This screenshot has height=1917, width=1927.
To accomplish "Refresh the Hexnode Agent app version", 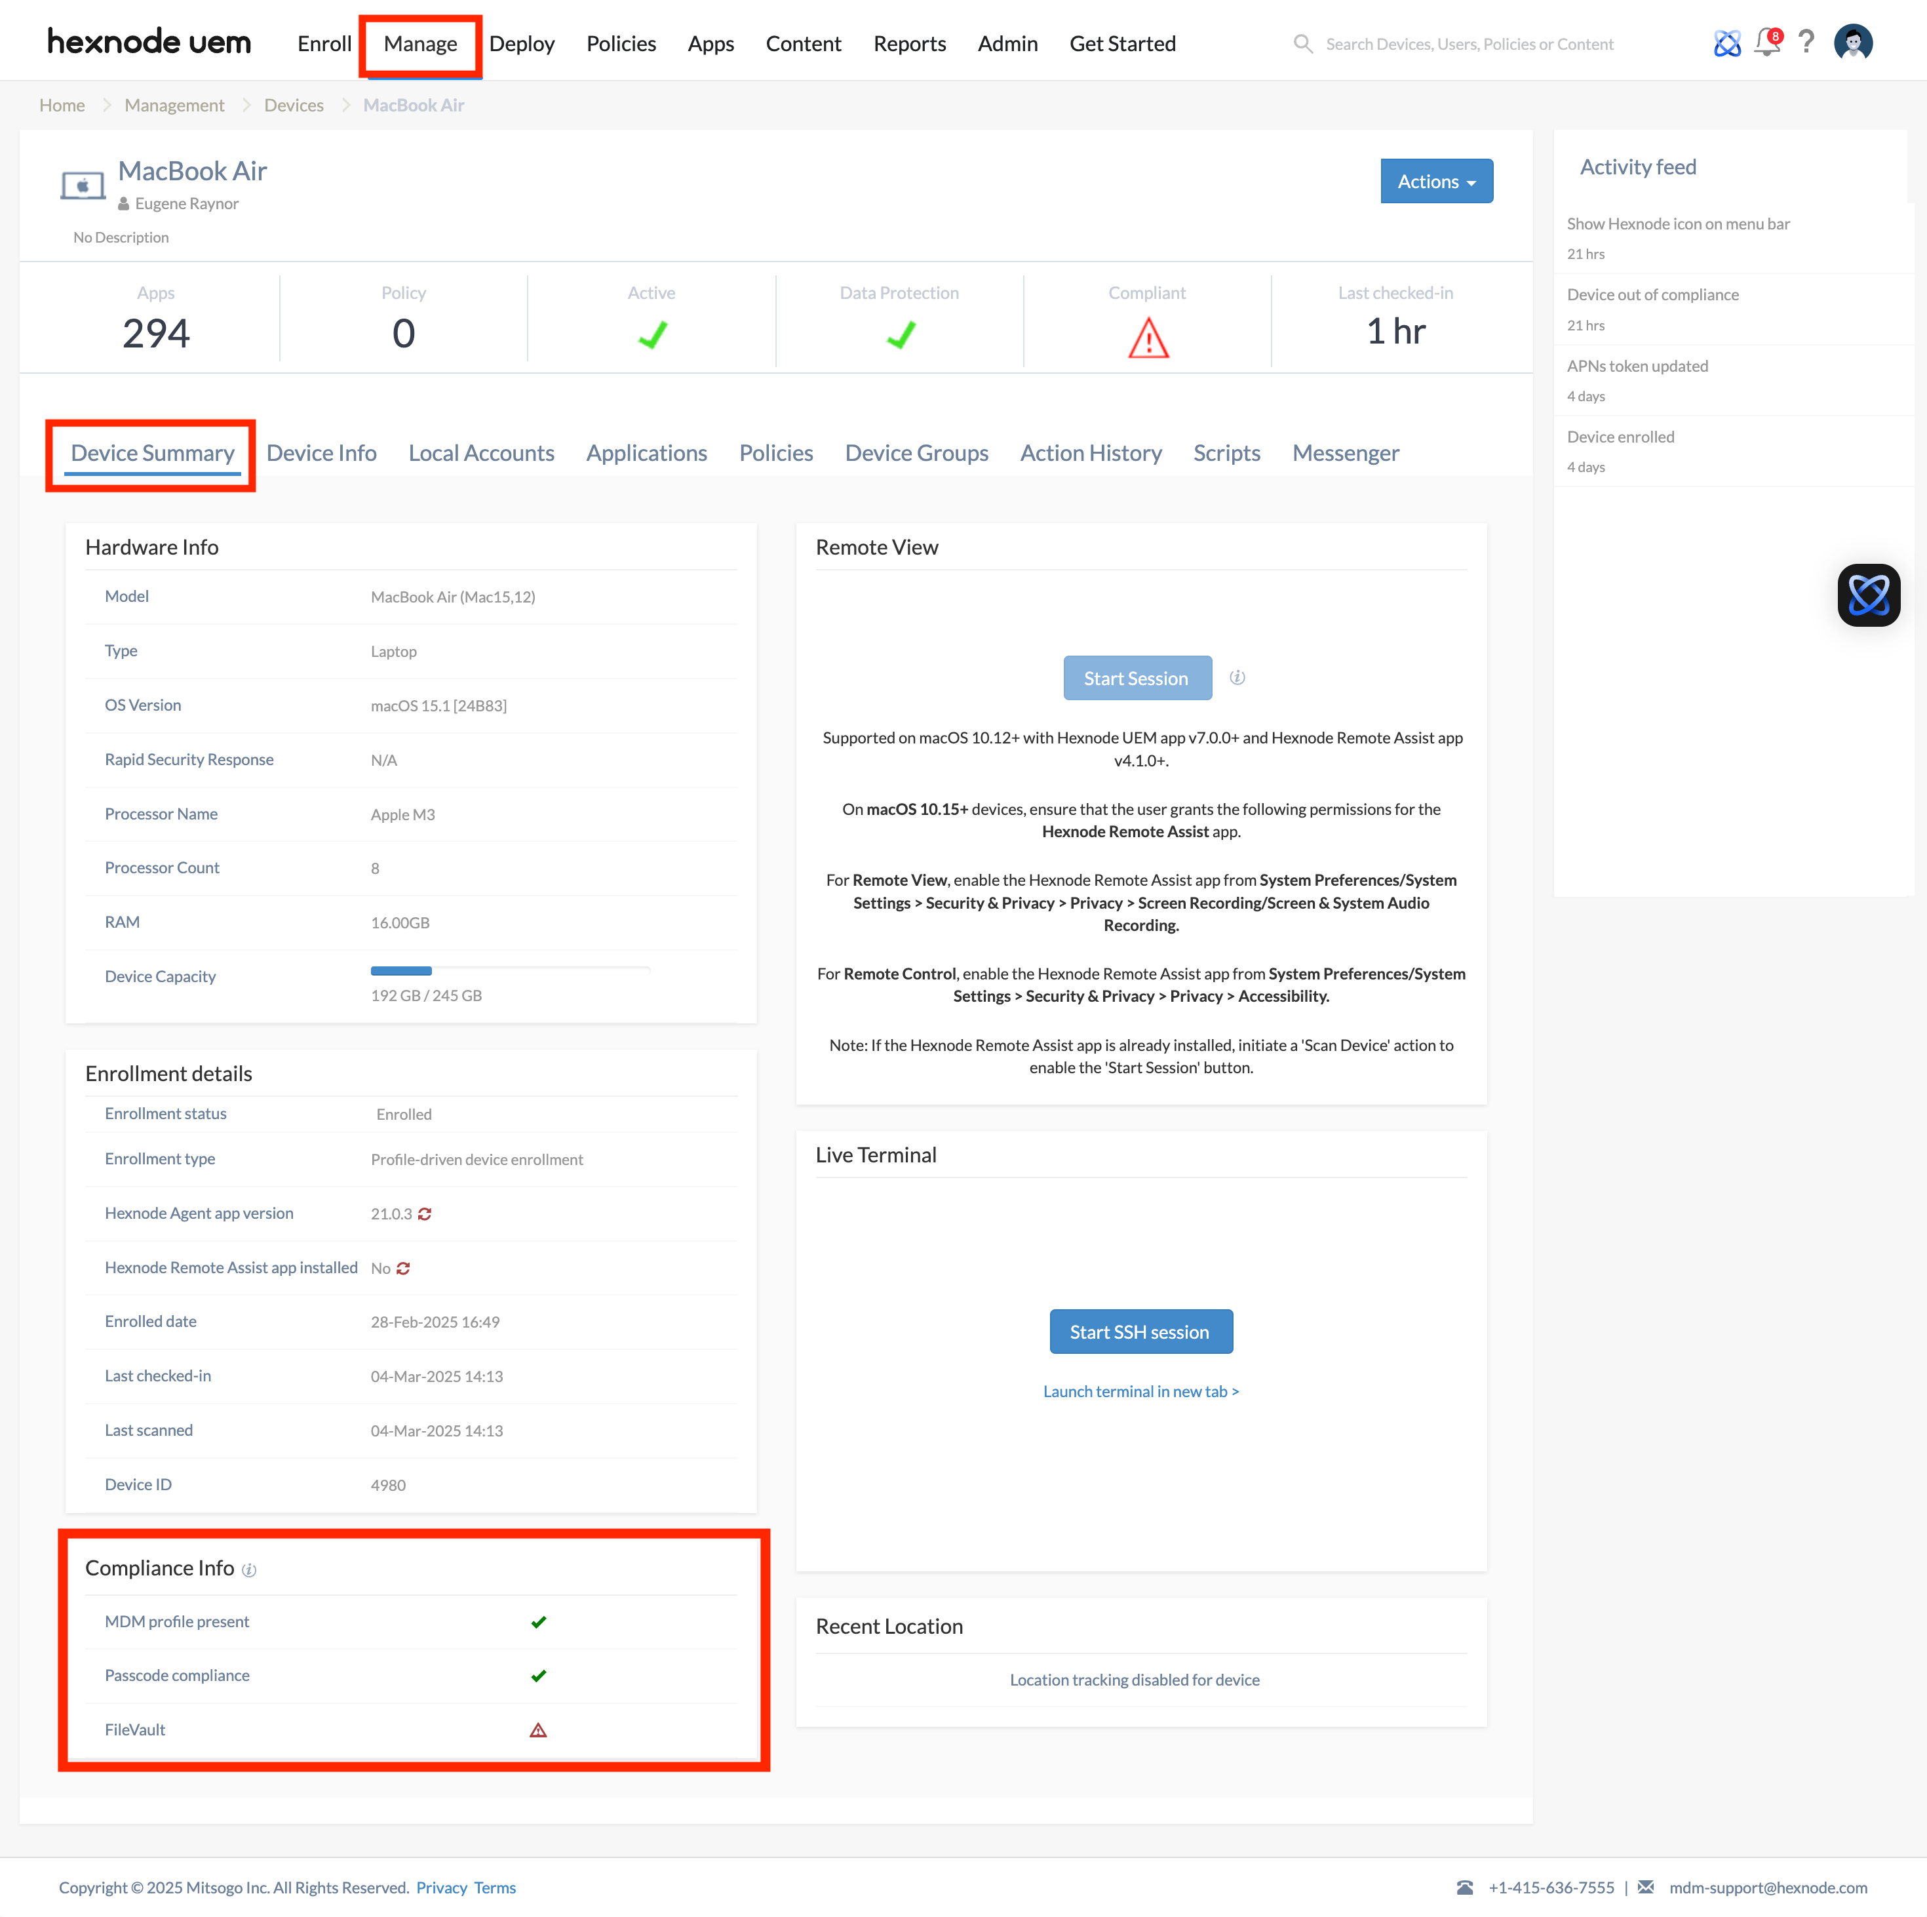I will point(425,1214).
